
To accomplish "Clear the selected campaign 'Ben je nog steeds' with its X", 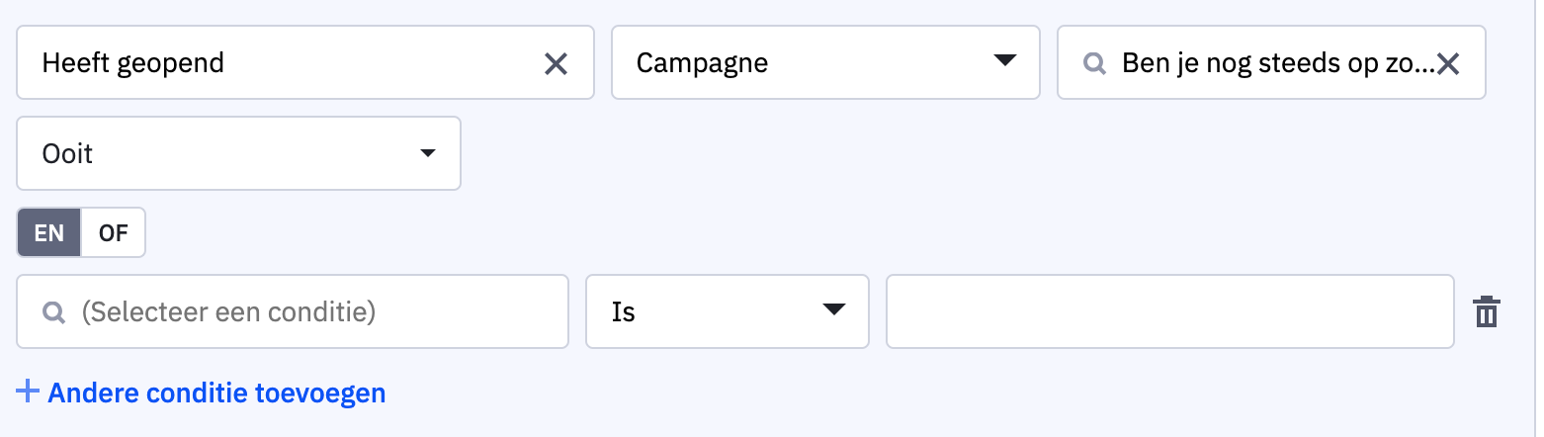I will 1448,64.
